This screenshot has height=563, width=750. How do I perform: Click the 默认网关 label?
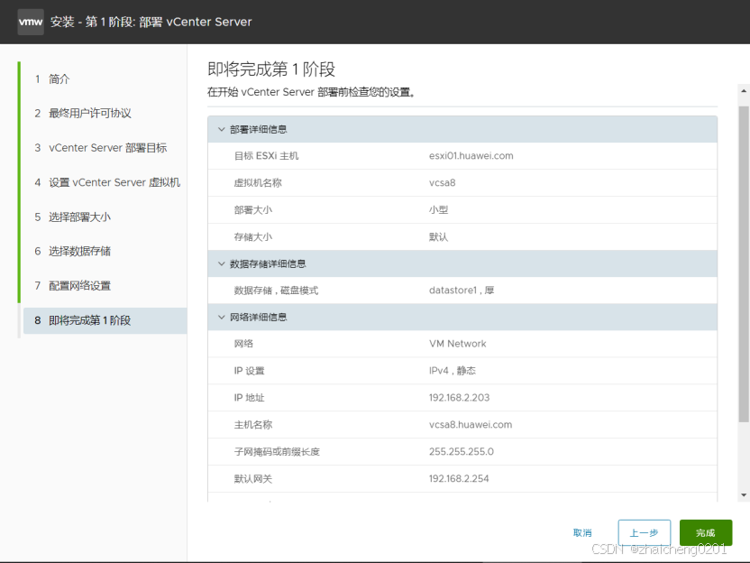[x=253, y=479]
